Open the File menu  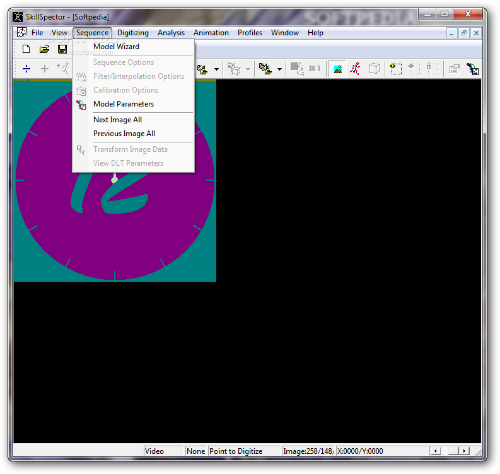pos(37,33)
